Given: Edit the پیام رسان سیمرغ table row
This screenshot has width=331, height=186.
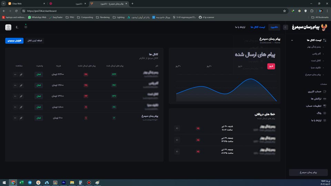Looking at the screenshot, I should (21, 118).
